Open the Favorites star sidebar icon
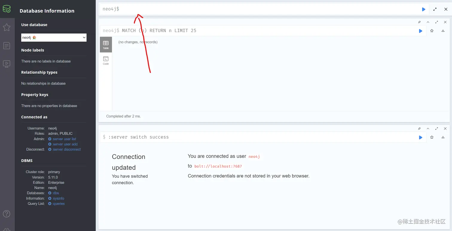The image size is (452, 231). click(7, 27)
